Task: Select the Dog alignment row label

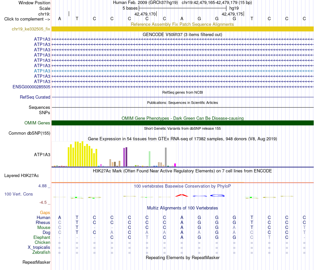Action: pos(46,233)
